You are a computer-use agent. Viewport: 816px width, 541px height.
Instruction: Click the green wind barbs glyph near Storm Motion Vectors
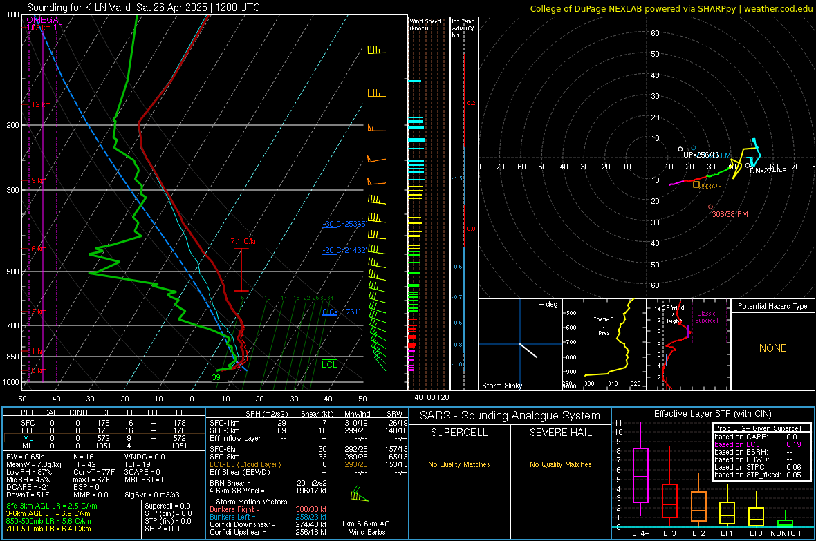pos(359,494)
